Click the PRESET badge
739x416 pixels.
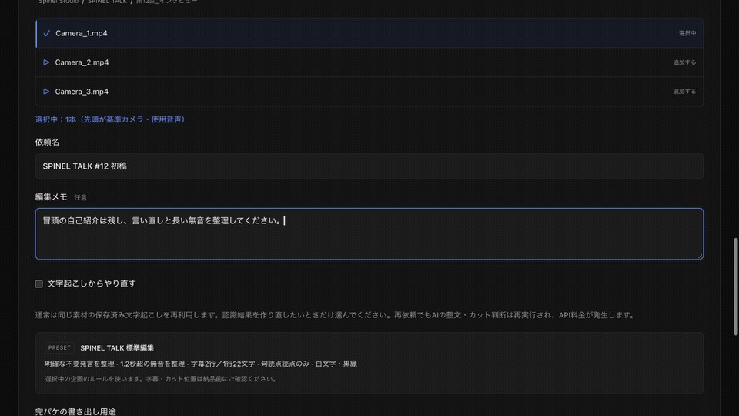point(59,347)
